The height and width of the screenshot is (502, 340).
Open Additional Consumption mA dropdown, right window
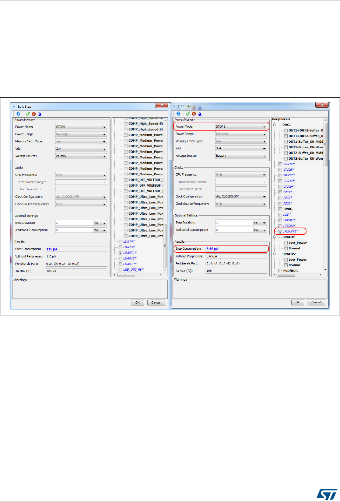pyautogui.click(x=260, y=230)
